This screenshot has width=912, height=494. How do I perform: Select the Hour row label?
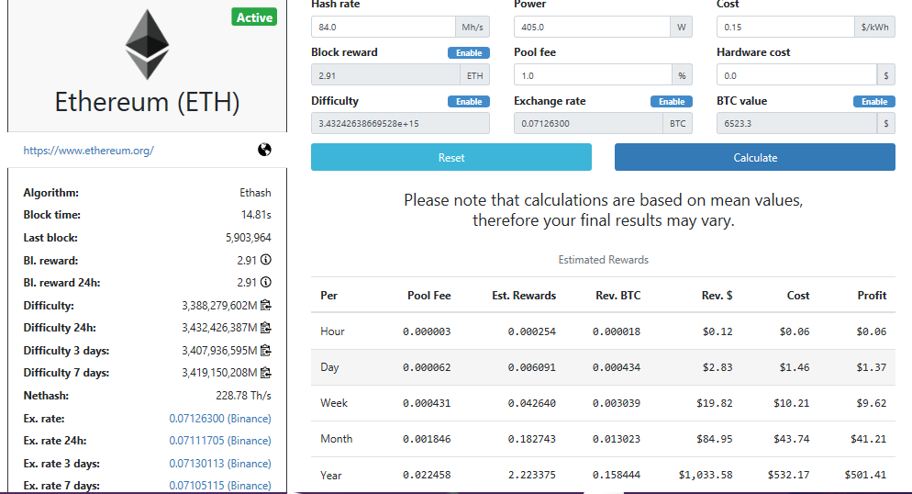coord(332,331)
